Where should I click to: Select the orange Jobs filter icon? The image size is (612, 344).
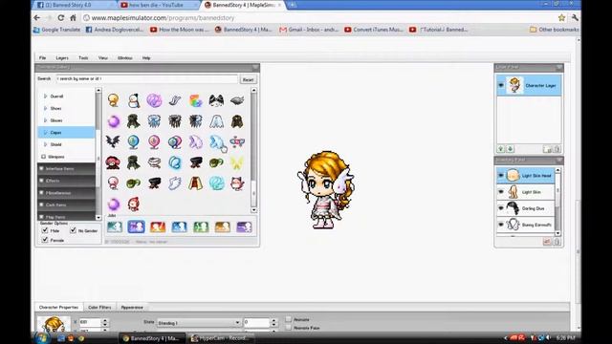pyautogui.click(x=222, y=227)
